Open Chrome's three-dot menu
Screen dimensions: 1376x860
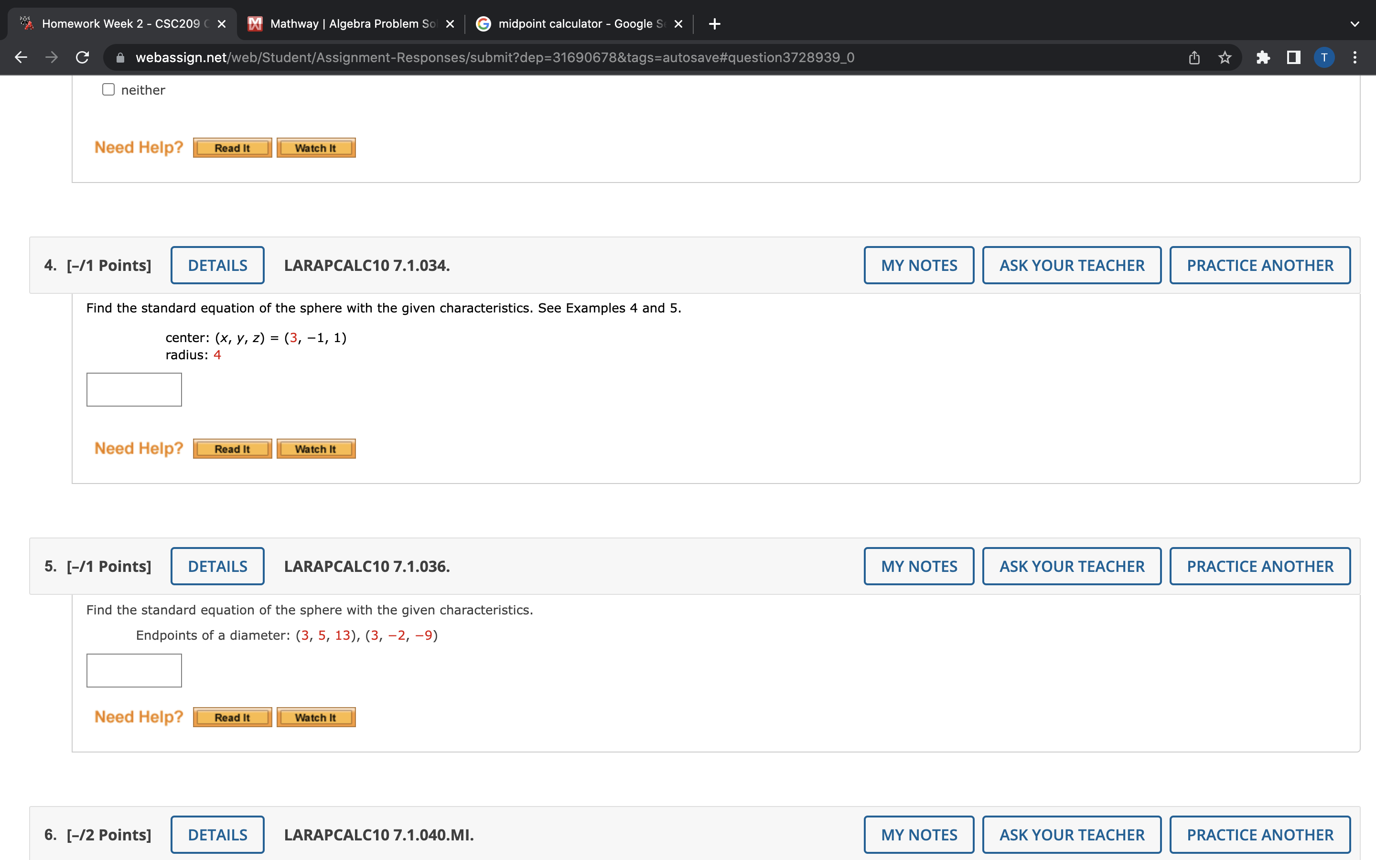coord(1355,57)
